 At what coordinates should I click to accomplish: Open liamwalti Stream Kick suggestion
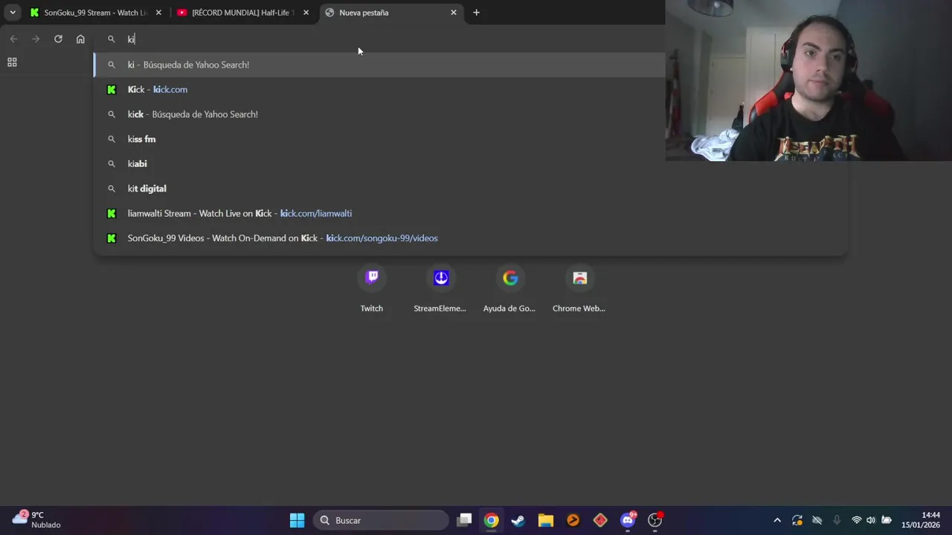click(470, 213)
